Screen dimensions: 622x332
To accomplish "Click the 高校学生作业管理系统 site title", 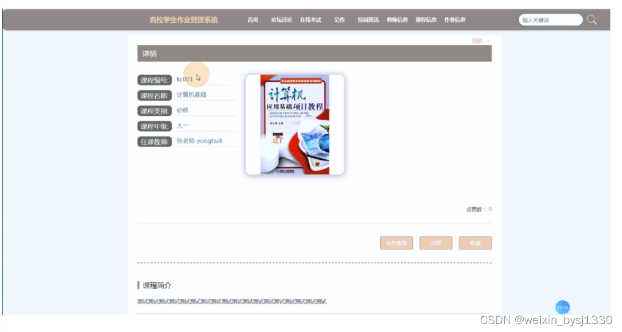I will click(184, 20).
